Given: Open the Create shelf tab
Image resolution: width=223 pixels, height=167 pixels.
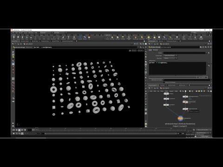Looking at the screenshot, I should (14, 35).
